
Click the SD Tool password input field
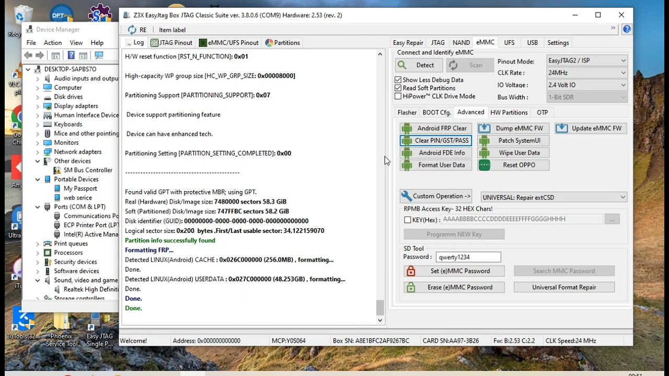(468, 257)
